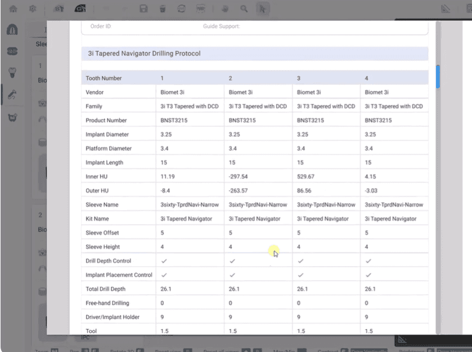
Task: Click the Driver/Implant Holder row label
Action: pyautogui.click(x=113, y=317)
